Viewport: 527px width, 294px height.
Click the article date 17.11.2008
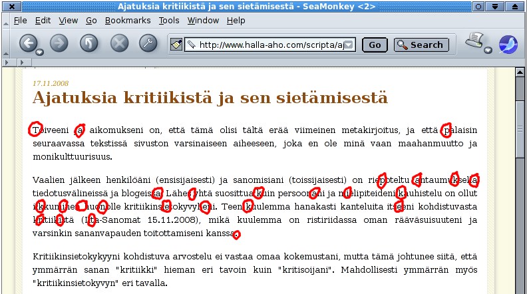[x=51, y=83]
